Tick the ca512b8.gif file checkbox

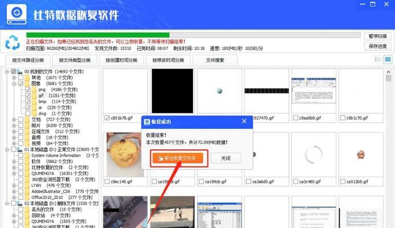(x=343, y=181)
